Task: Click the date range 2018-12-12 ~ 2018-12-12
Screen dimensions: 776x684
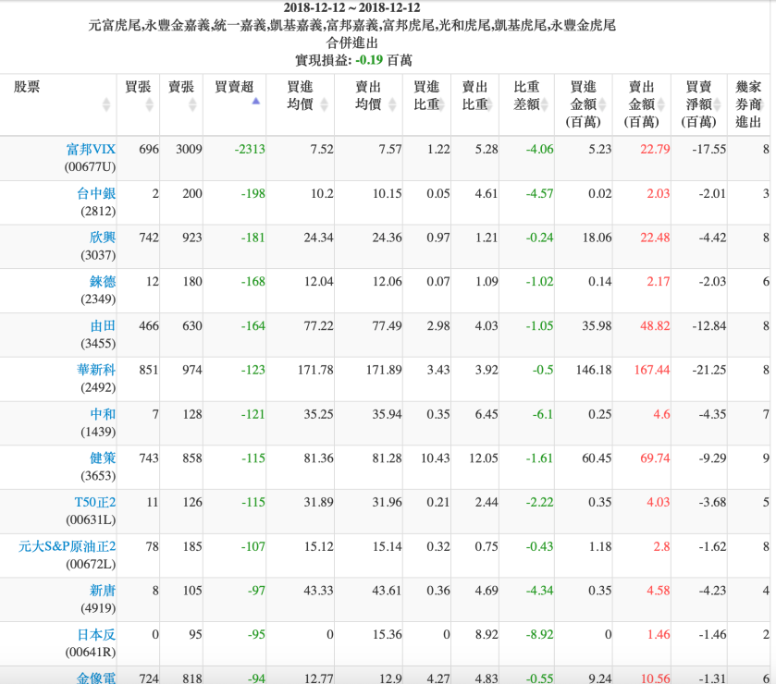Action: 351,7
